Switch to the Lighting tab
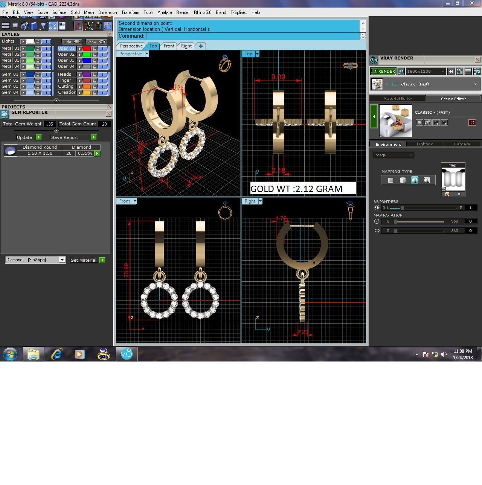482x485 pixels. pos(425,144)
